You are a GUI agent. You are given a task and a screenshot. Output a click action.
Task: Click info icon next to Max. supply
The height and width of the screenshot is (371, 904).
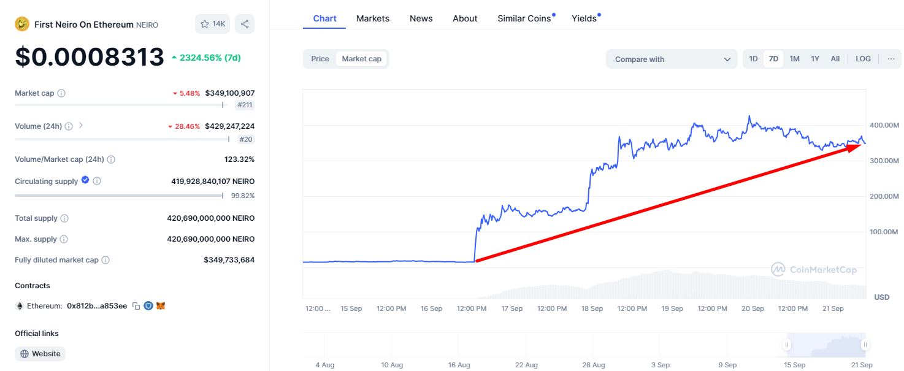point(64,239)
